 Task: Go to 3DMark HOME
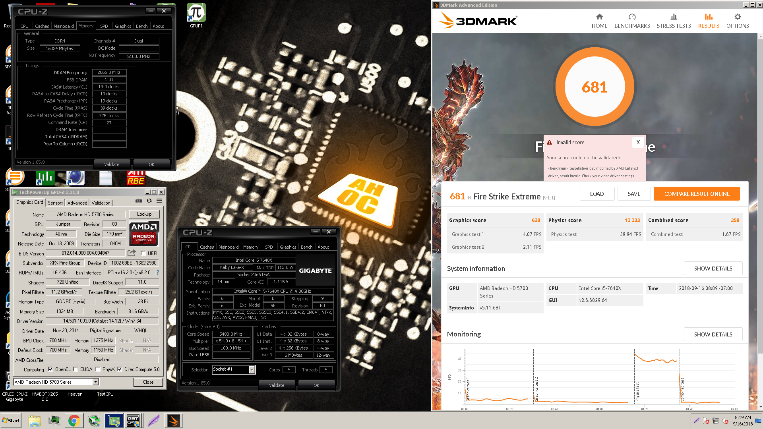point(599,21)
